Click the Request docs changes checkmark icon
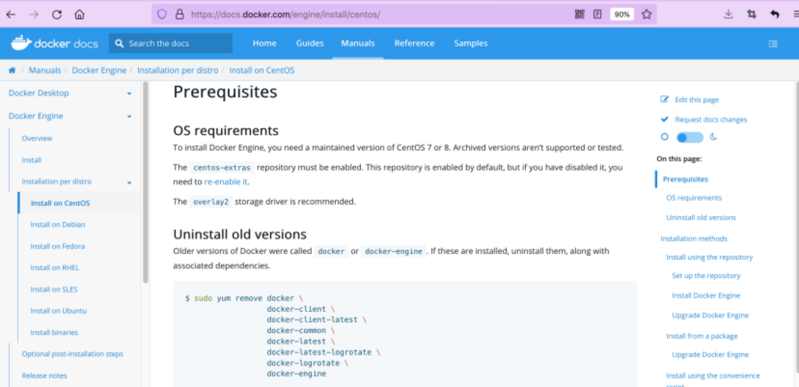 coord(664,119)
